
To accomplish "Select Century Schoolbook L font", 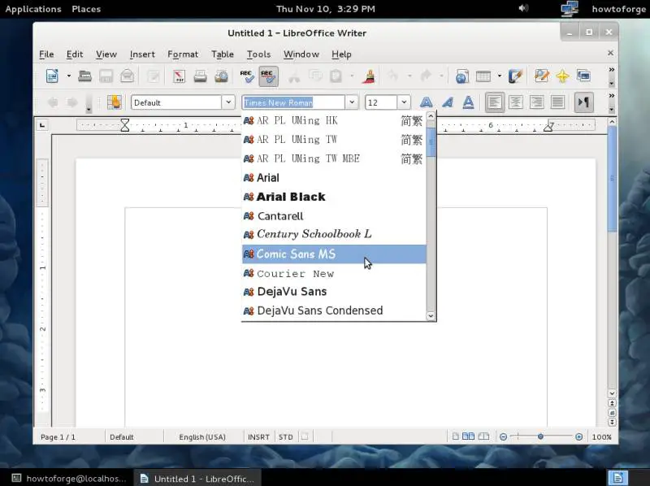I will click(334, 234).
